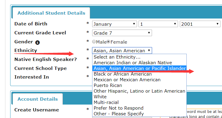This screenshot has width=222, height=118.
Task: Choose Asian, Asian American or Pacific Islander
Action: pyautogui.click(x=139, y=68)
